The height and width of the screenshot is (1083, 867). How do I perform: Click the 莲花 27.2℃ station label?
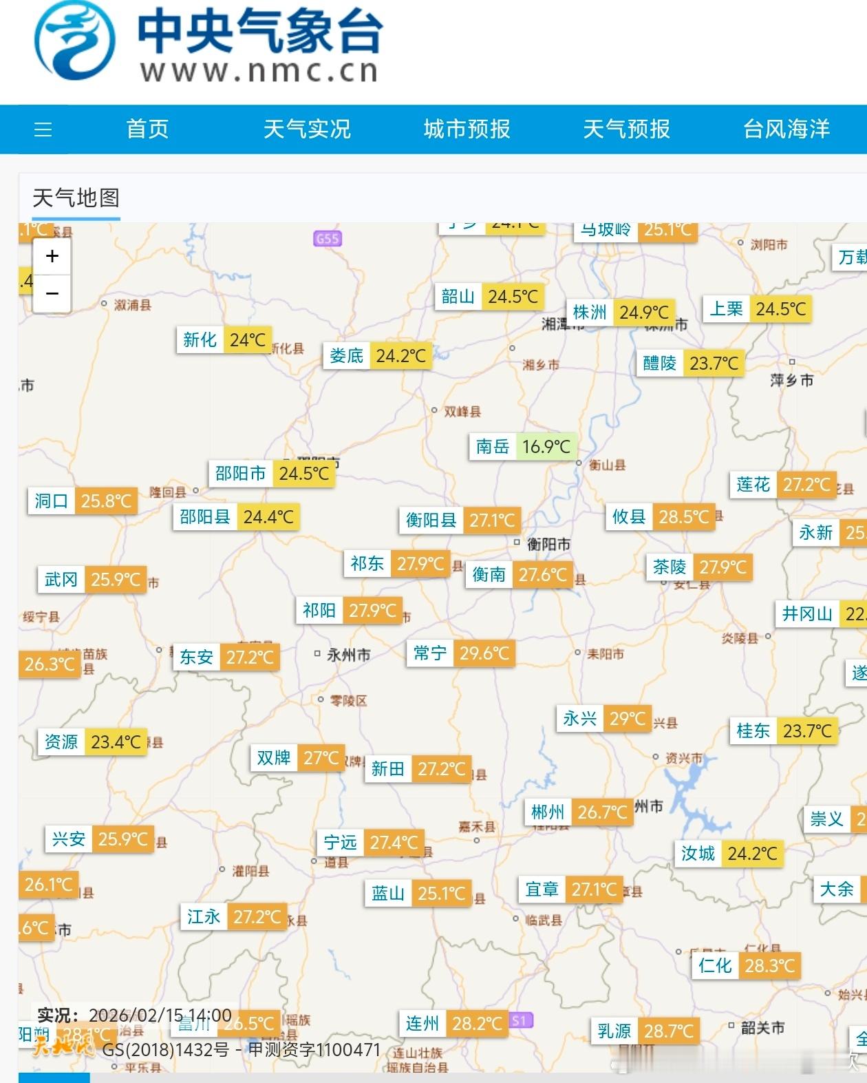pyautogui.click(x=784, y=485)
